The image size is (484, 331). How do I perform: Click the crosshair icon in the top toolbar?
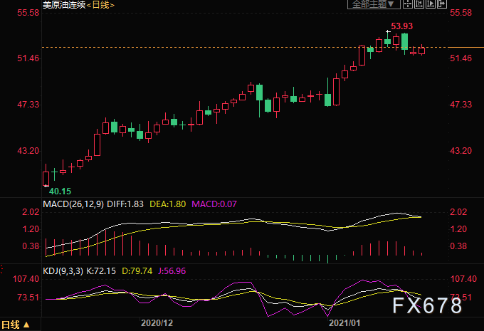click(x=409, y=4)
